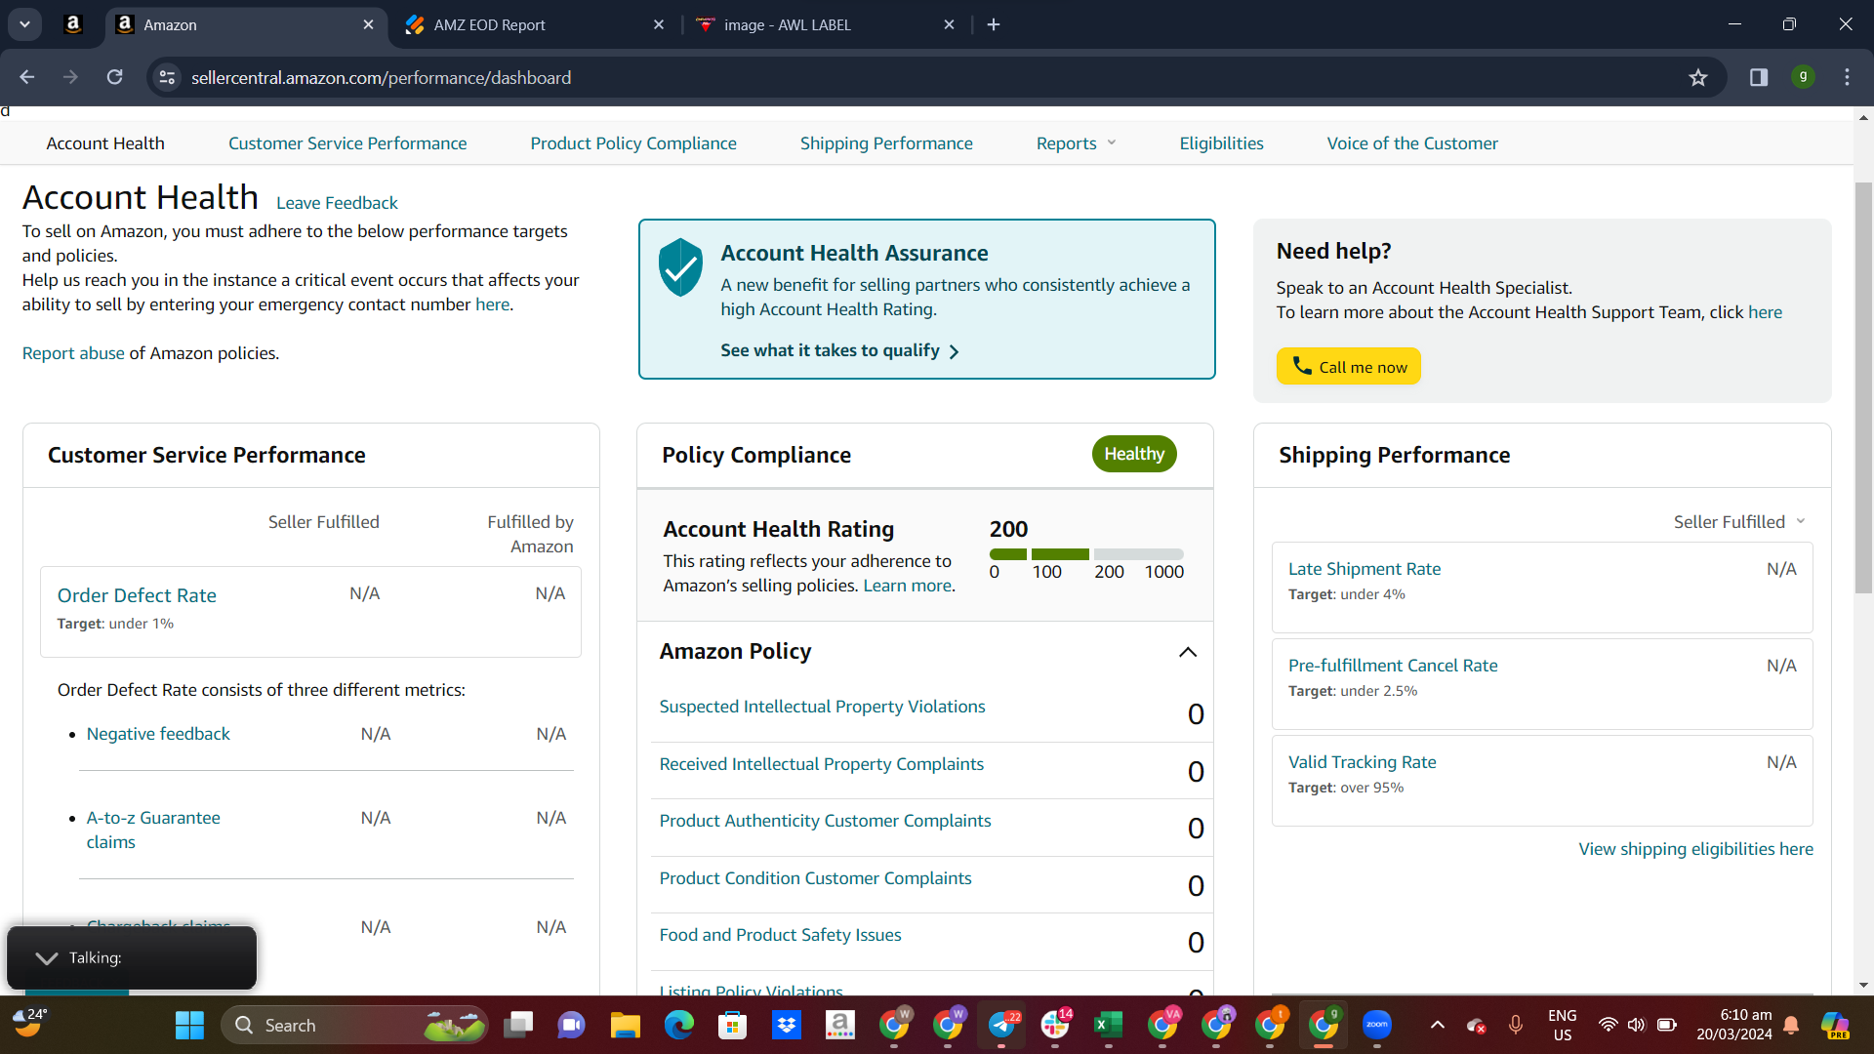Open the Eligibilities tab
1874x1054 pixels.
[1221, 143]
